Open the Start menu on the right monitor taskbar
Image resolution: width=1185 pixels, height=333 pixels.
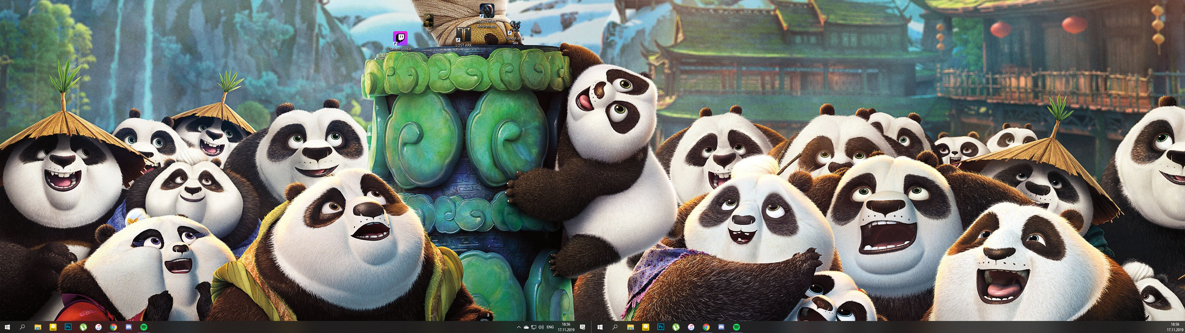tap(600, 327)
